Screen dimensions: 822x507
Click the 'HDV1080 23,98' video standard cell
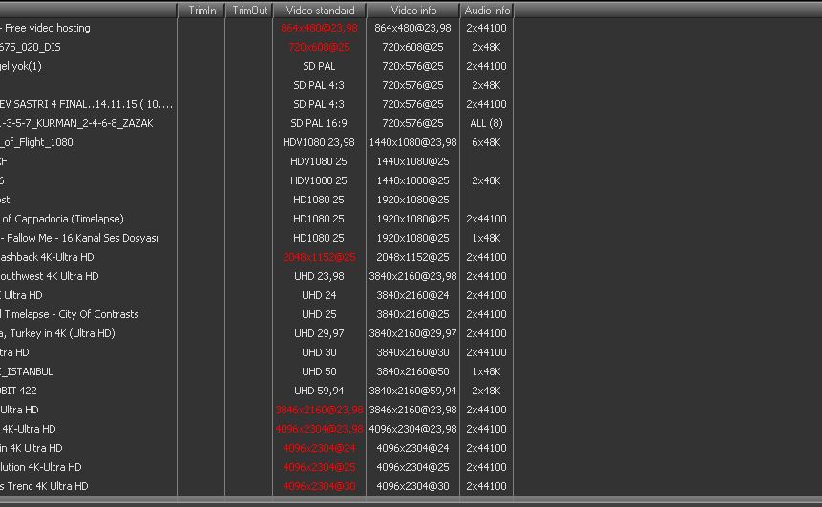pos(319,142)
